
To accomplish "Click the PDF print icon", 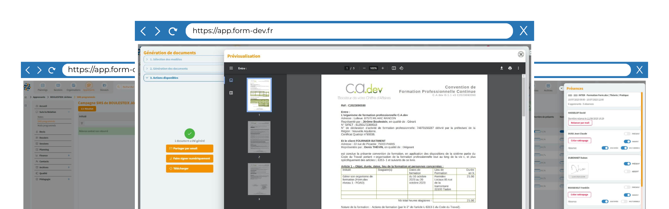I will tap(510, 68).
